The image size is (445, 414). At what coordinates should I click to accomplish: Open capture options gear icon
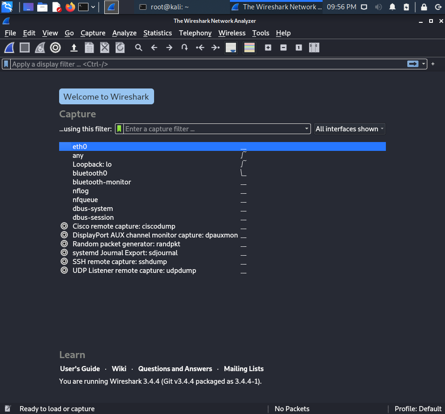click(55, 48)
